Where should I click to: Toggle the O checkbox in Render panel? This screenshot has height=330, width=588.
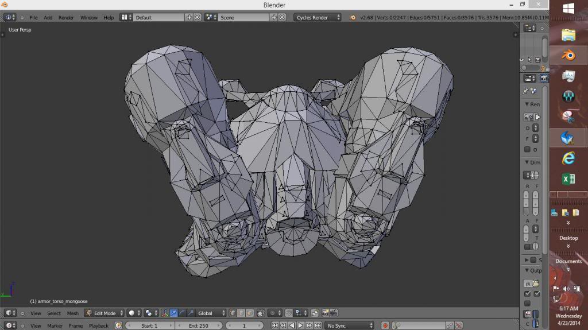527,150
